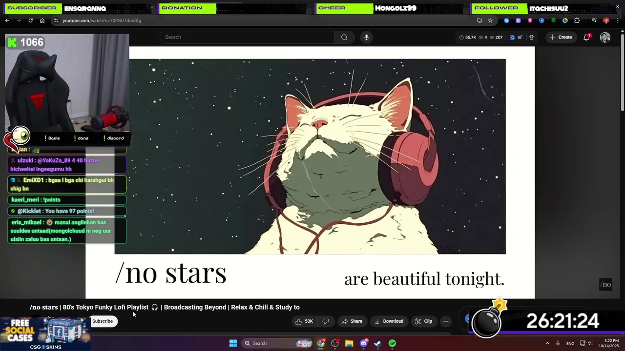Open Steam from the taskbar
Image resolution: width=625 pixels, height=351 pixels.
[x=378, y=343]
